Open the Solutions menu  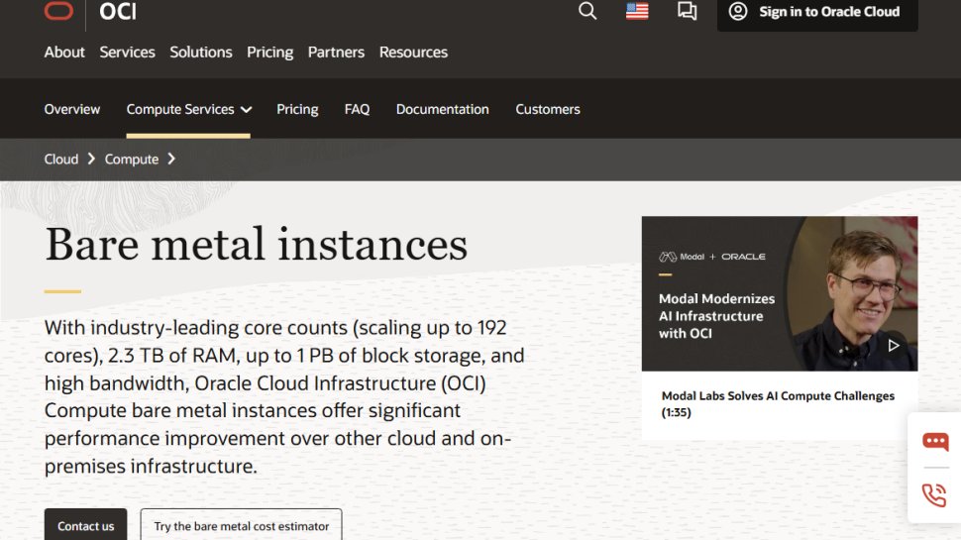[201, 53]
